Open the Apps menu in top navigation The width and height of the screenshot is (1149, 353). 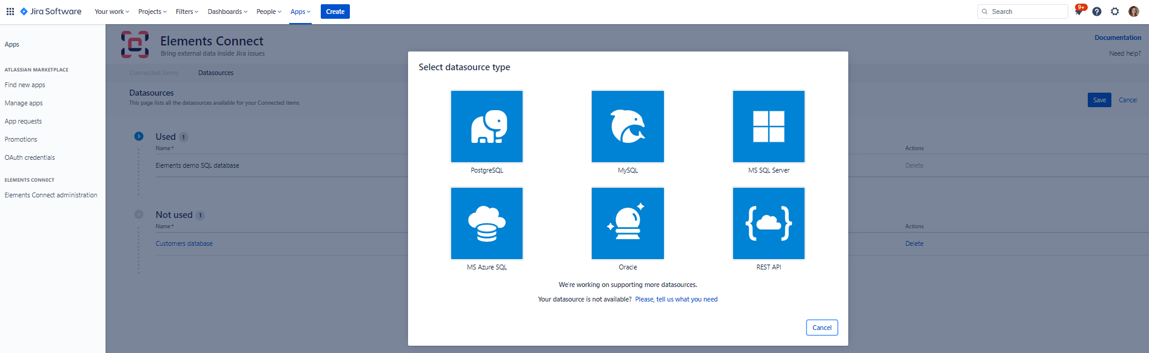300,12
